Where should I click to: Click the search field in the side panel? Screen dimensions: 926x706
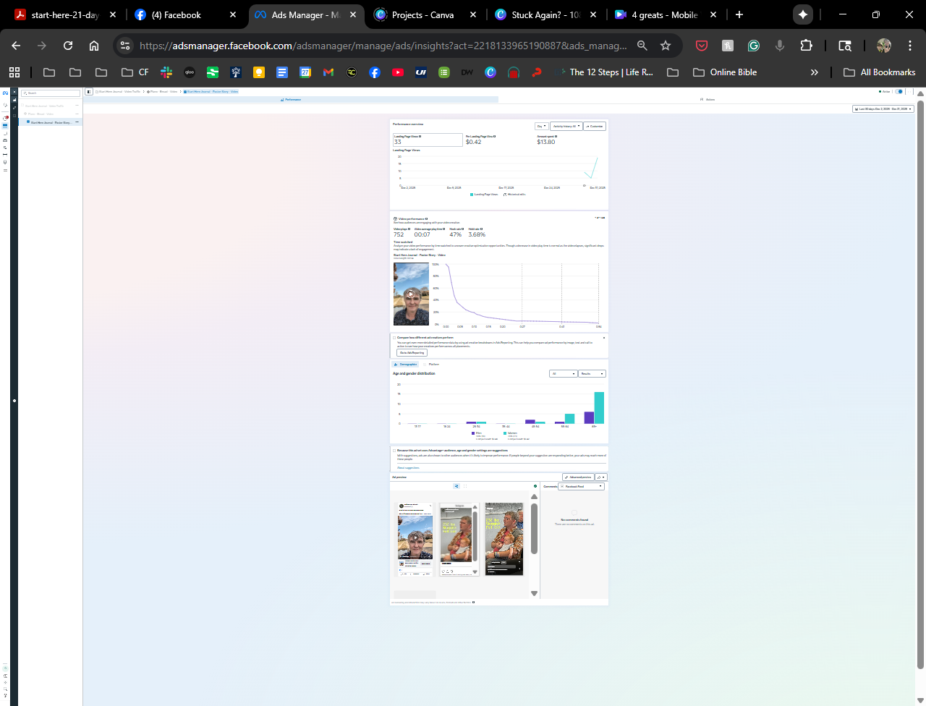pos(51,93)
